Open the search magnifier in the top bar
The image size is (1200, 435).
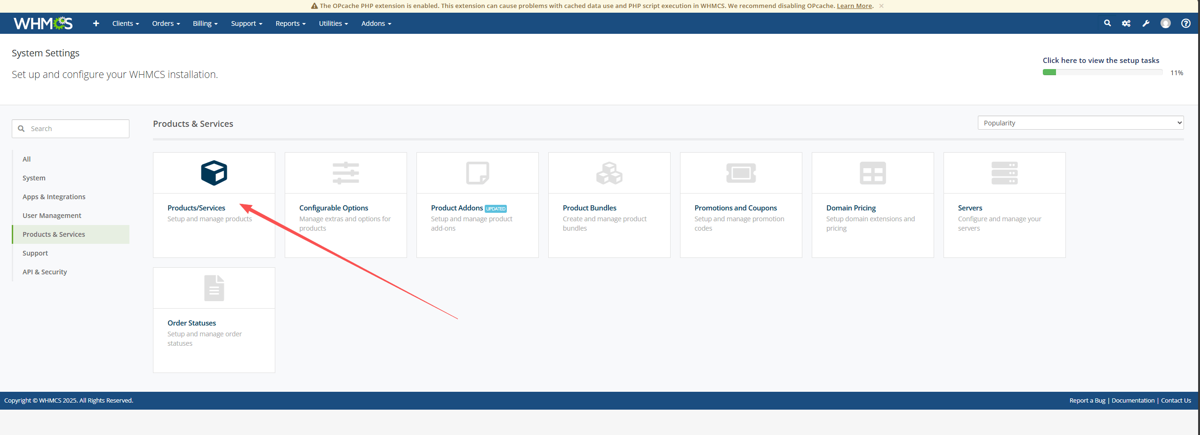pos(1107,23)
